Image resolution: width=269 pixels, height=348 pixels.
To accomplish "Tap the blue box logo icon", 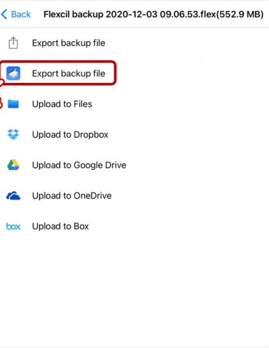I will point(13,227).
